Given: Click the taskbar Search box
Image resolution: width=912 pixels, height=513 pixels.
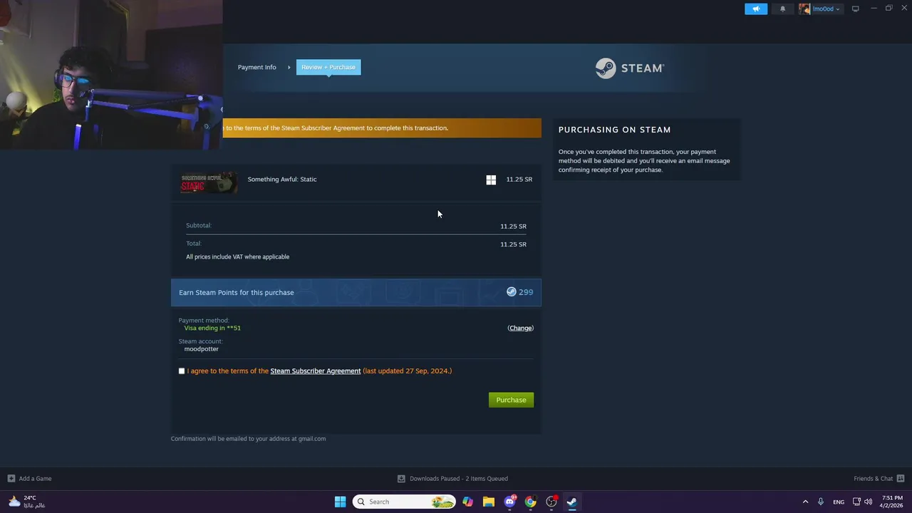Looking at the screenshot, I should 404,502.
